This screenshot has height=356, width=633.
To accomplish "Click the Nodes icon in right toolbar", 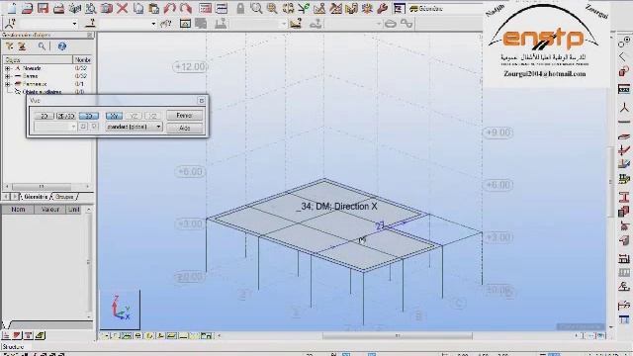I will (624, 108).
